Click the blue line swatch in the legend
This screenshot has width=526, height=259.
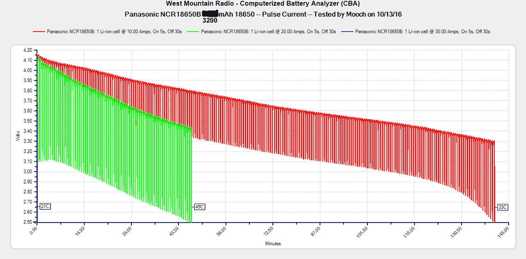pos(348,32)
